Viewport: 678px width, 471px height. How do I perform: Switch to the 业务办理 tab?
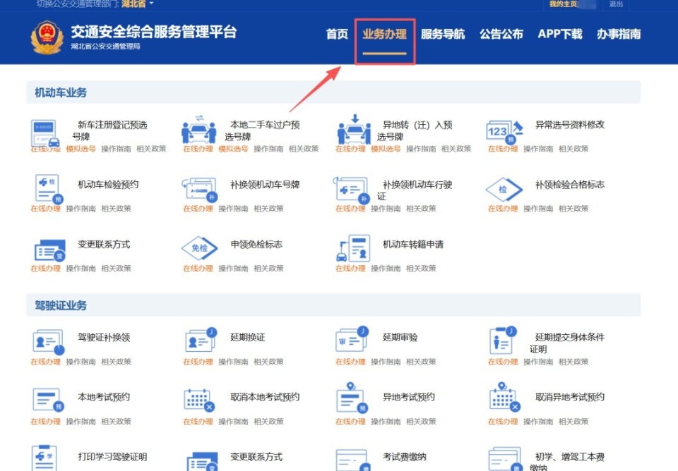pos(384,34)
